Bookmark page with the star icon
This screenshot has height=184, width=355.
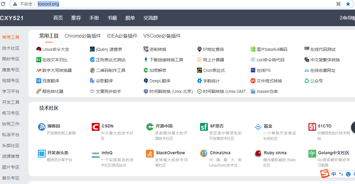click(x=348, y=4)
